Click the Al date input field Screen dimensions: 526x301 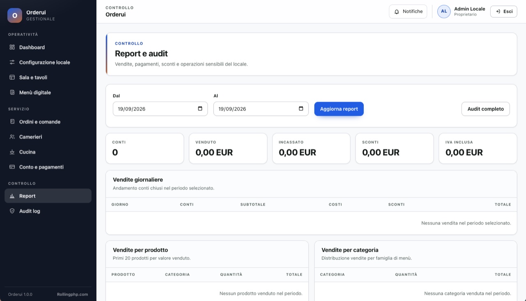point(261,109)
